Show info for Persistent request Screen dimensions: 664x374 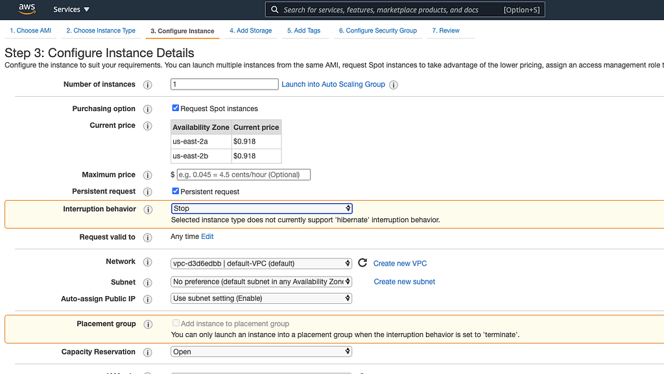click(147, 192)
